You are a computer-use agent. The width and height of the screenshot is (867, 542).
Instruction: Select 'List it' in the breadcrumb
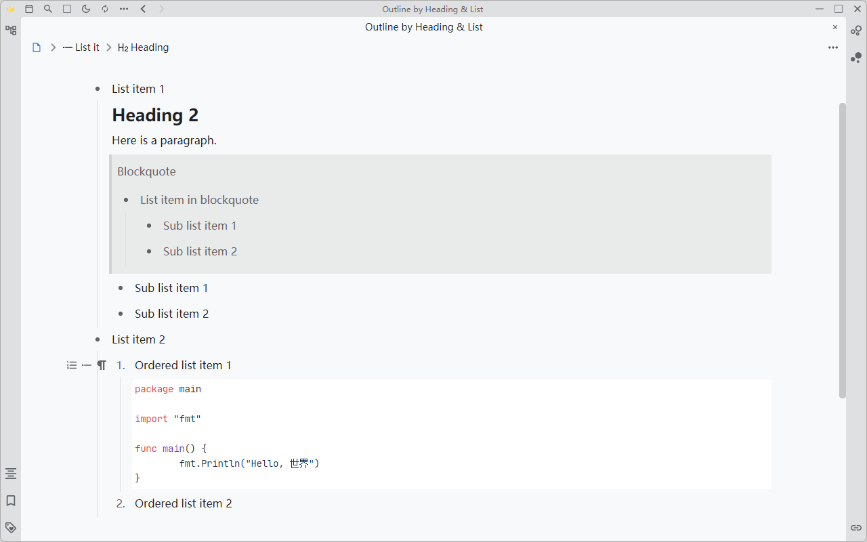tap(81, 47)
